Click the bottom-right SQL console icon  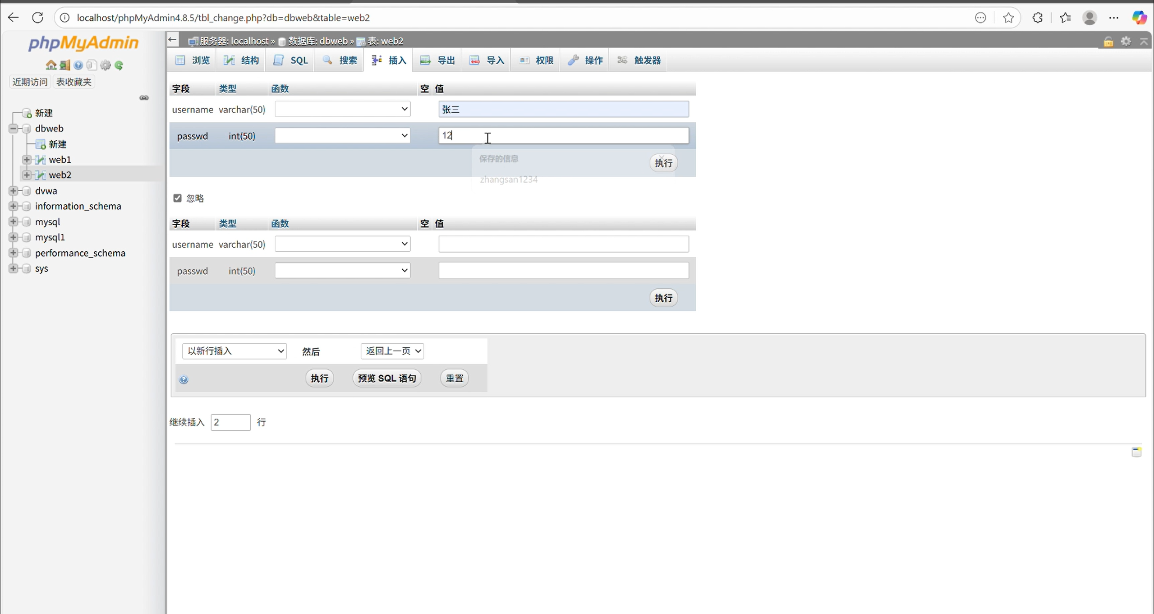tap(1136, 452)
